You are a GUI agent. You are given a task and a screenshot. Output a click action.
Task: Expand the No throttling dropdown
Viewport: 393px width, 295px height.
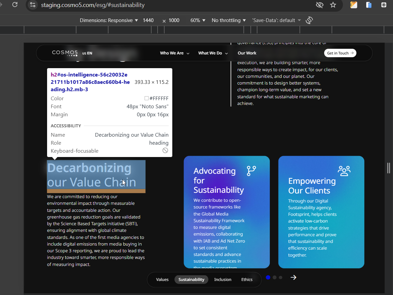point(229,20)
